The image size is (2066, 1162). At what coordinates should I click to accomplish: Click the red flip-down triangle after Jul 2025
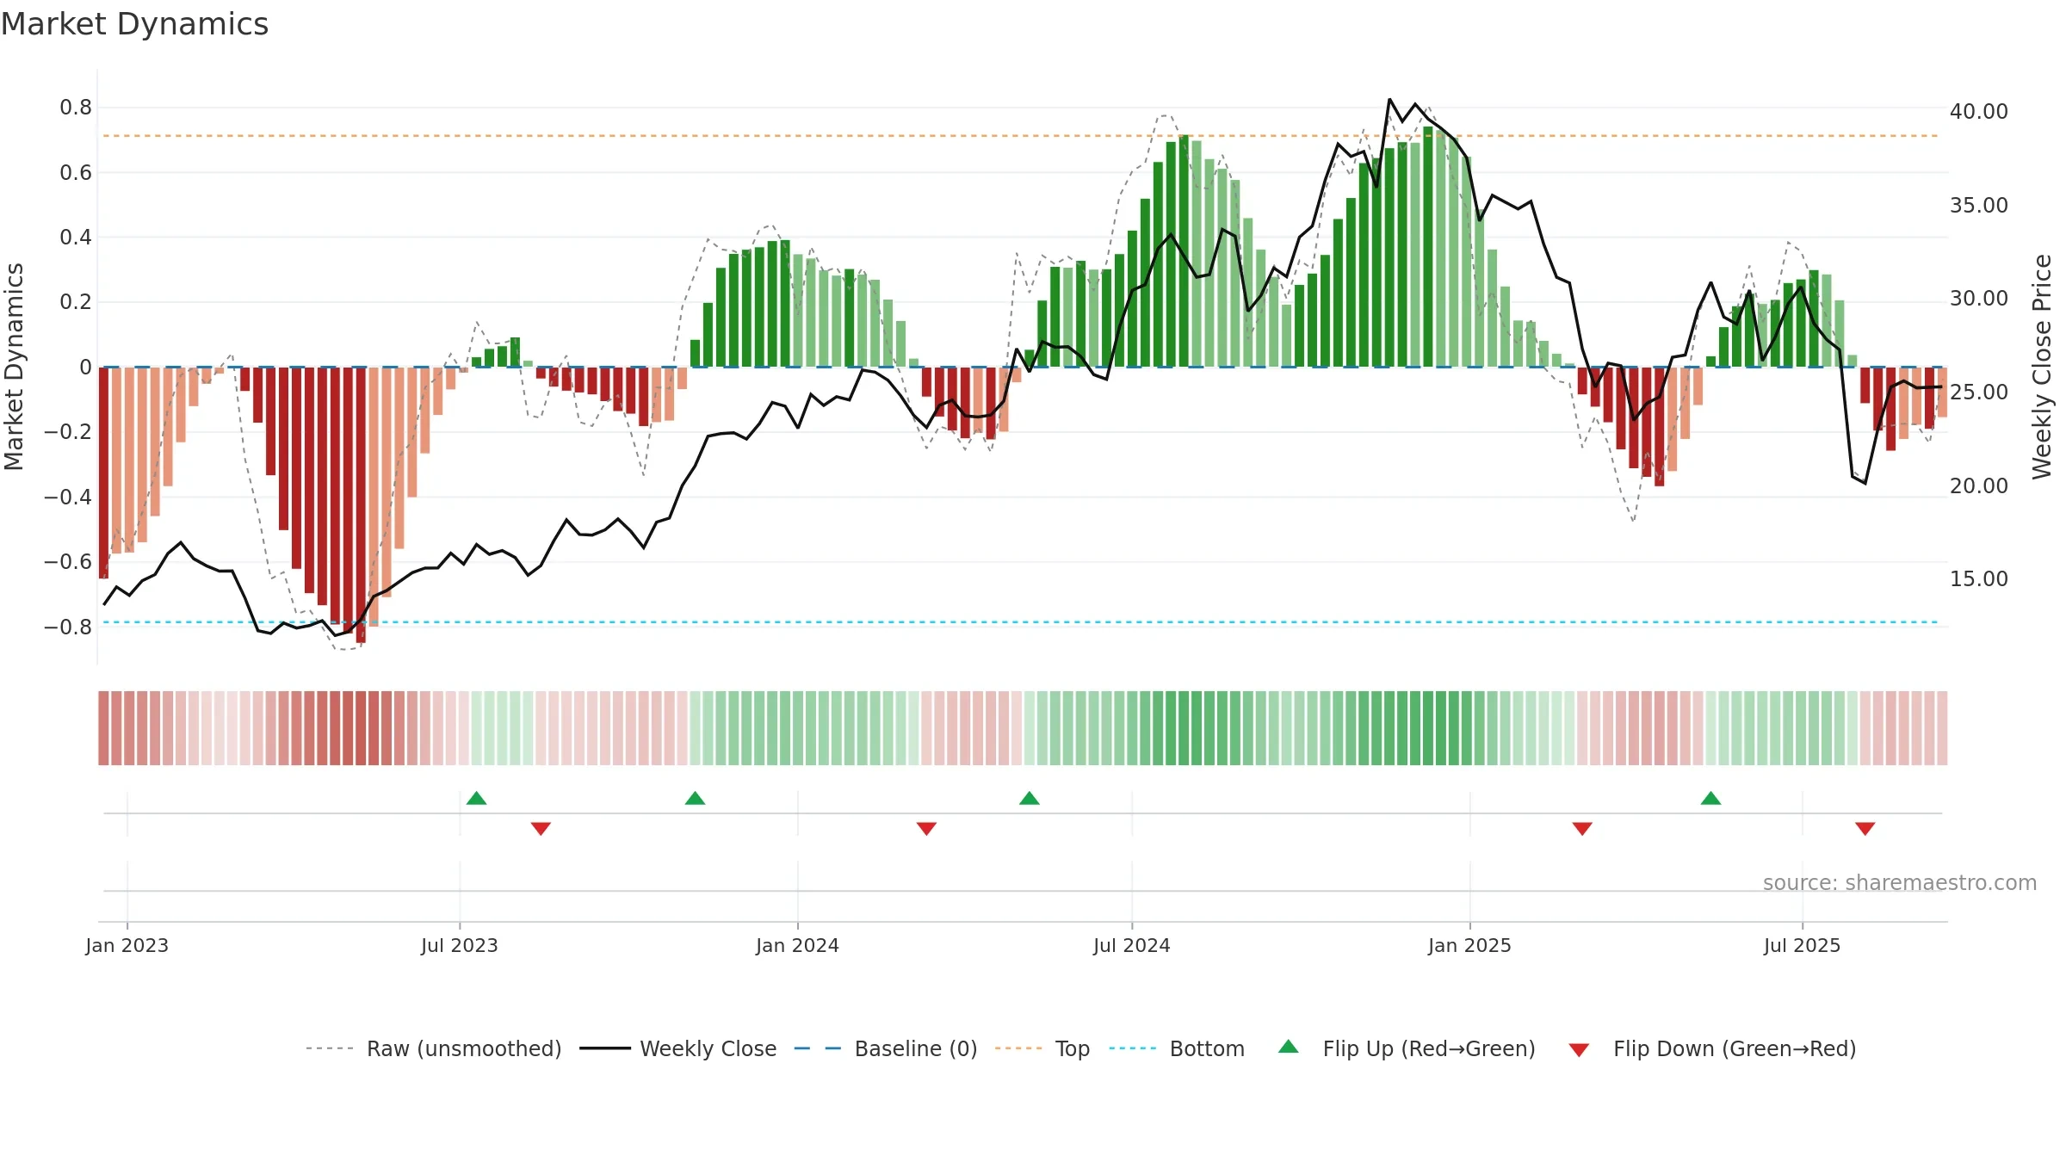pos(1865,829)
